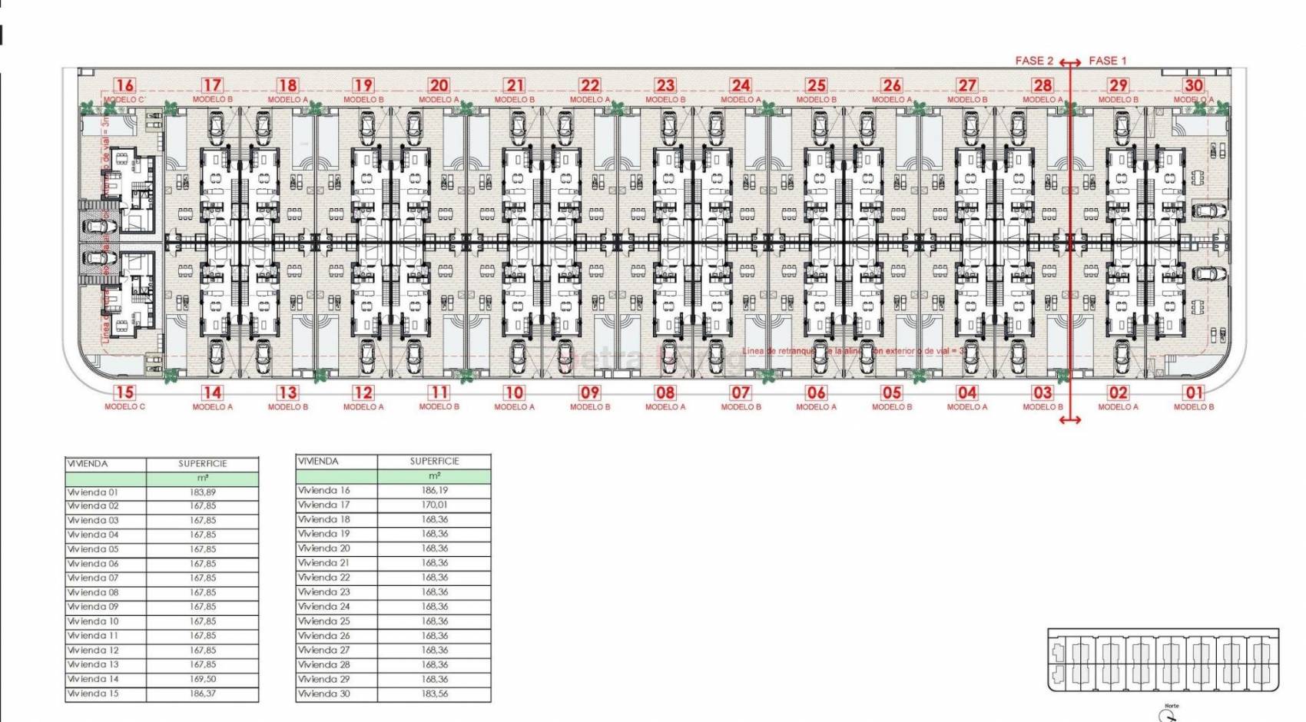Image resolution: width=1306 pixels, height=722 pixels.
Task: Select plot number 02 marker
Action: 1119,392
